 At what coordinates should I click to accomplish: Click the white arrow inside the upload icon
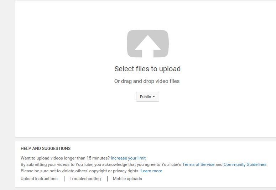coord(148,46)
